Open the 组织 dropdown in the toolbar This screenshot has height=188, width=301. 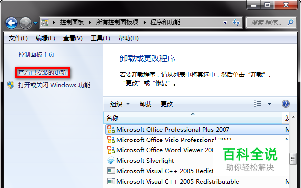click(x=120, y=104)
